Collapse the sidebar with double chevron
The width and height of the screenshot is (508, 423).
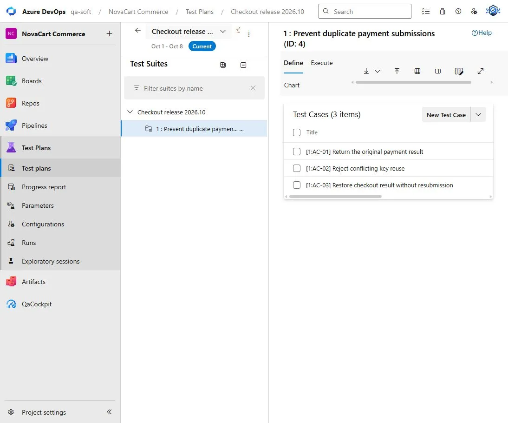(109, 412)
